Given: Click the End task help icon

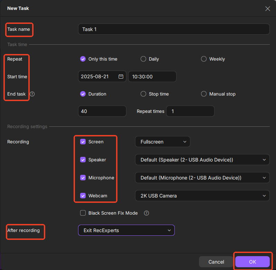Looking at the screenshot, I should pos(32,94).
